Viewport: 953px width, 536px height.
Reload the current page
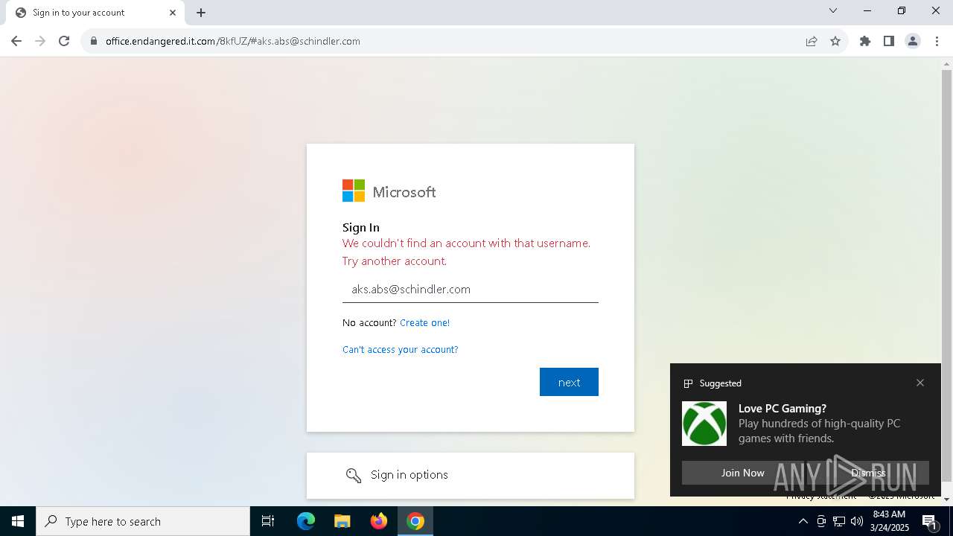tap(64, 41)
